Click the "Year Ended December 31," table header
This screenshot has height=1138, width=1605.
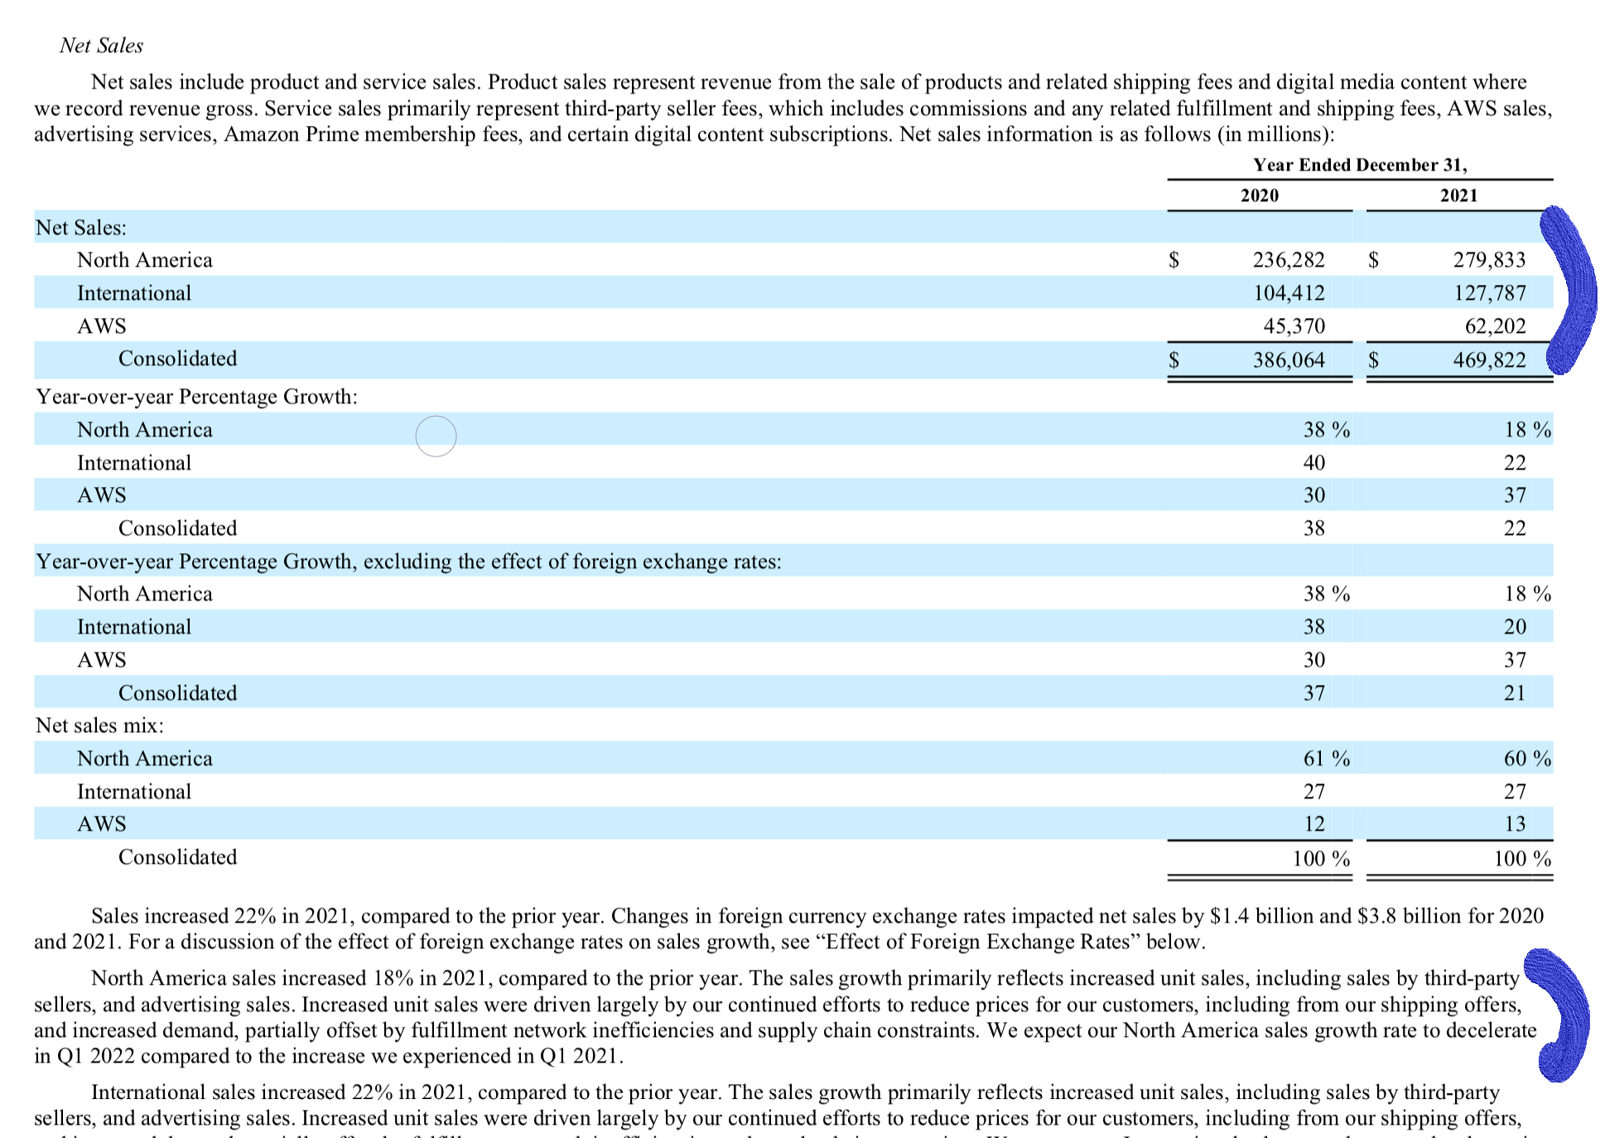click(x=1360, y=165)
